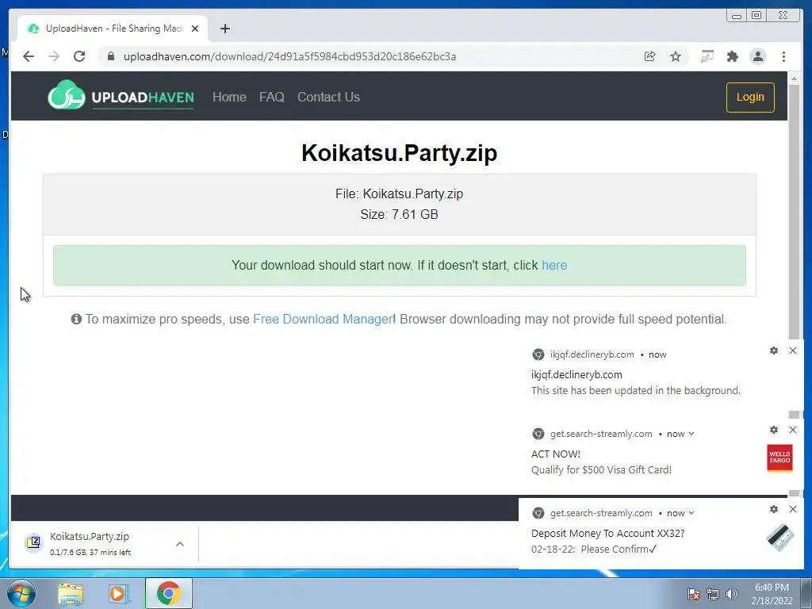Viewport: 812px width, 609px height.
Task: Select the UploadHaven File Sharing tab
Action: pyautogui.click(x=113, y=29)
